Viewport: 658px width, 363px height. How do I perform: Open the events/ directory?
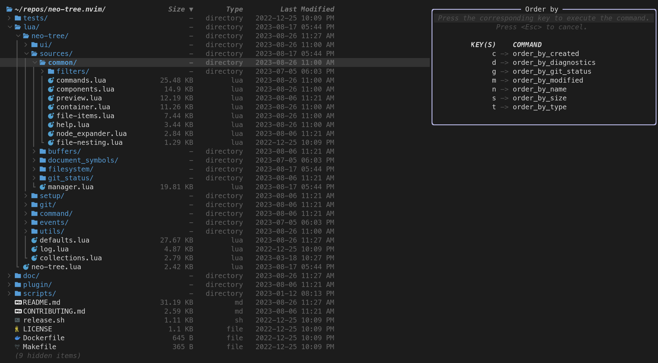coord(54,222)
